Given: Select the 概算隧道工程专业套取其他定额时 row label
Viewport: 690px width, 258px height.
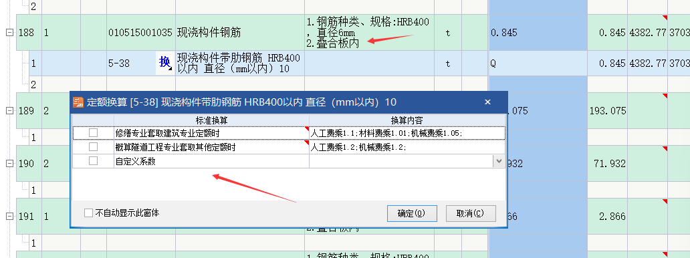Looking at the screenshot, I should pos(211,146).
